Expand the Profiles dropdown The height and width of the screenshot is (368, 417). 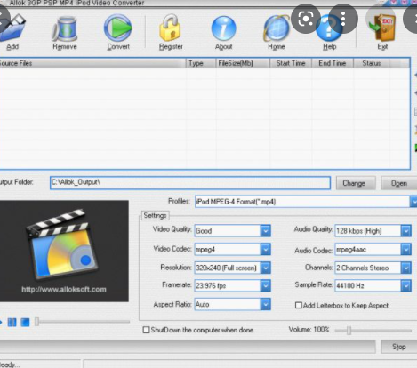tap(413, 202)
